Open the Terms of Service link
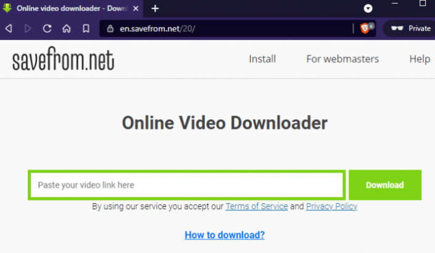Image resolution: width=435 pixels, height=253 pixels. [x=257, y=206]
